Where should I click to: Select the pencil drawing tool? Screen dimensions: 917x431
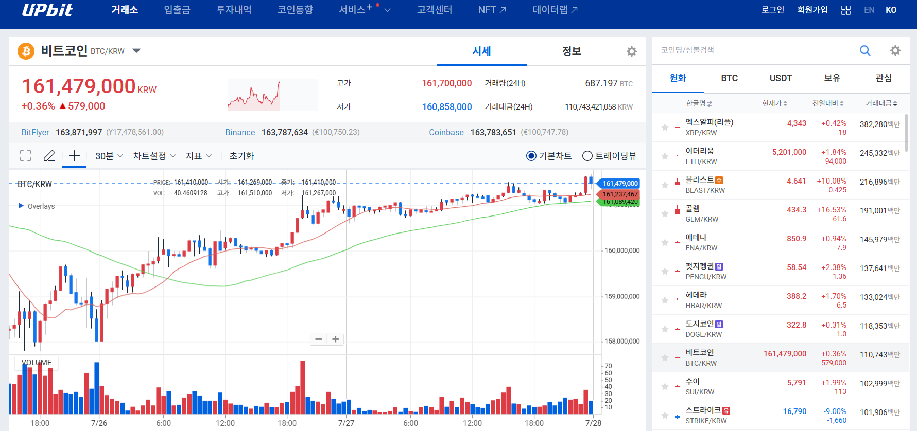49,156
